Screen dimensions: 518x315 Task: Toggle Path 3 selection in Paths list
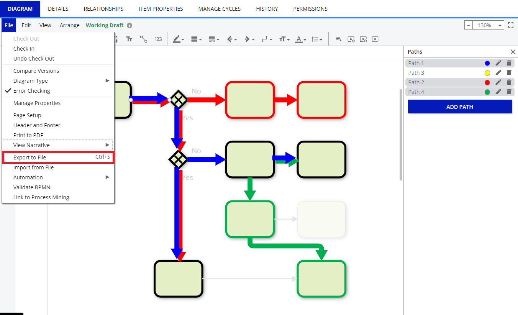click(x=416, y=73)
